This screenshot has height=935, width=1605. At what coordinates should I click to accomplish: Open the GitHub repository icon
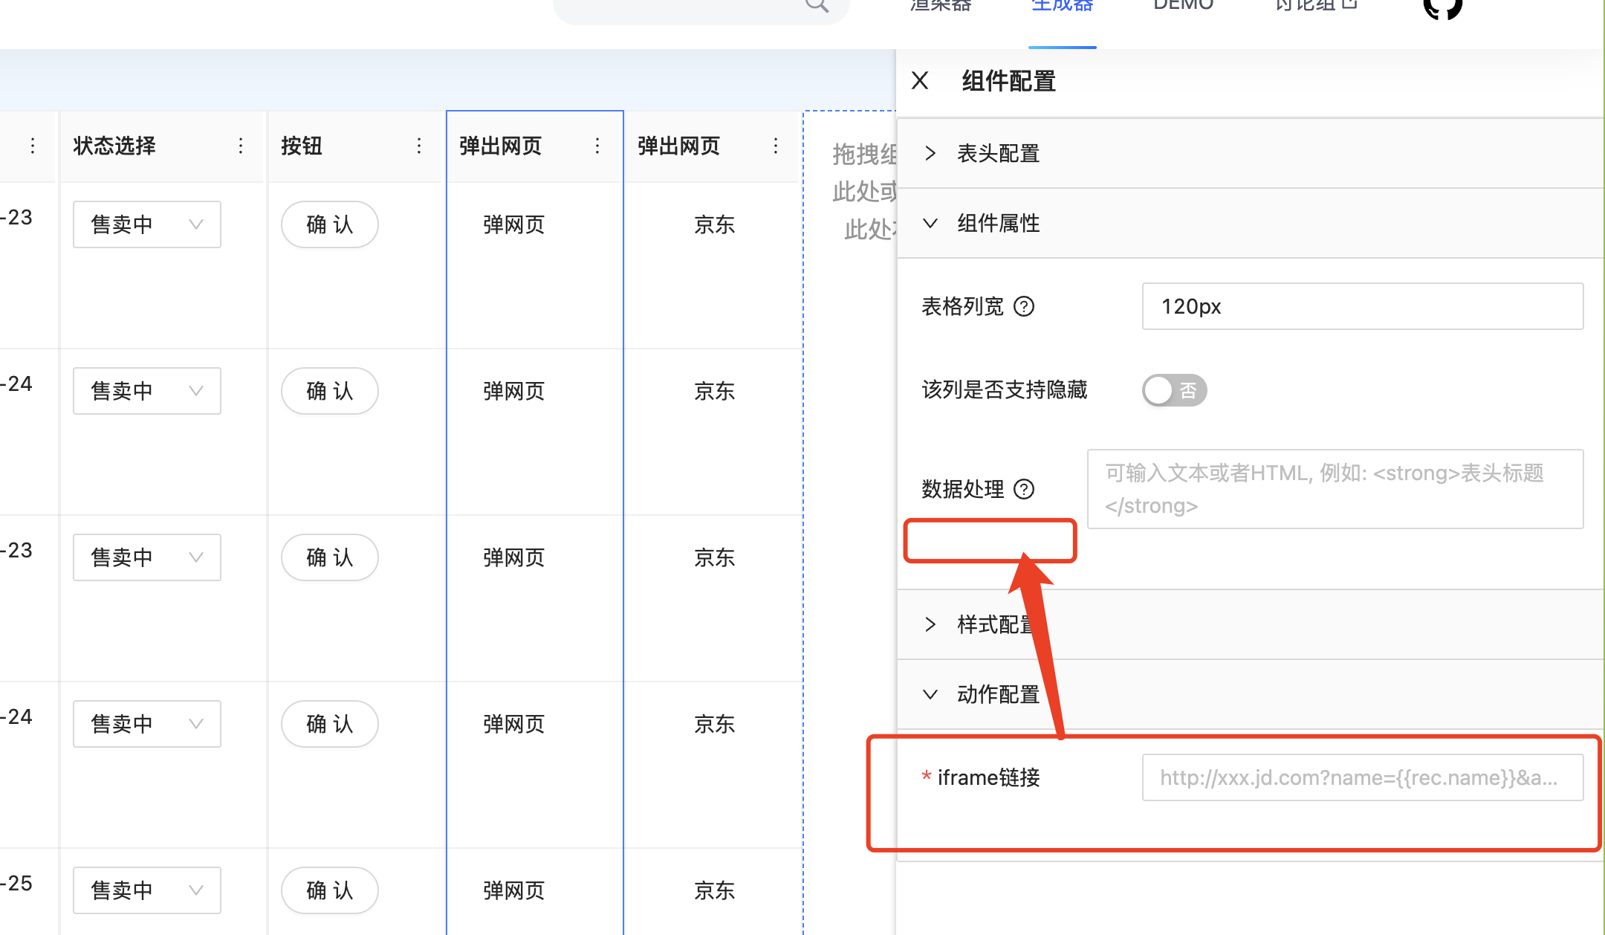[1442, 9]
